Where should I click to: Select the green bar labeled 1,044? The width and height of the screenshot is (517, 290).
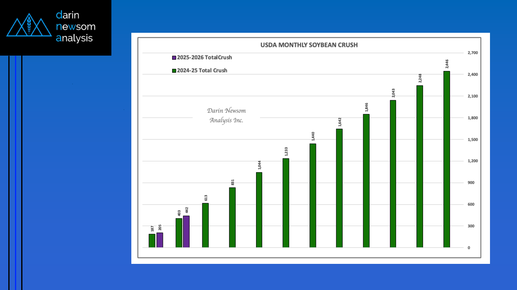click(x=259, y=210)
